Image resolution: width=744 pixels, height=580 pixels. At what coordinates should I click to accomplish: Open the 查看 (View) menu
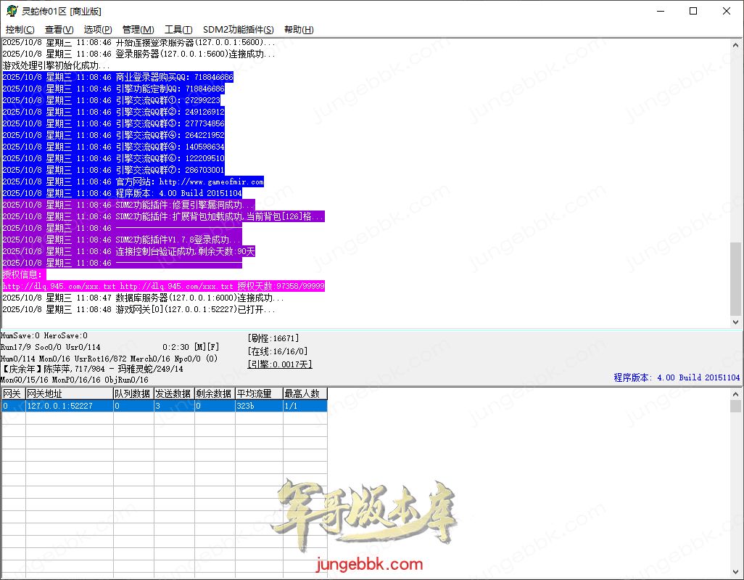[59, 29]
